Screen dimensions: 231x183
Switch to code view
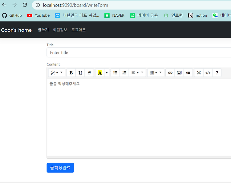208,73
